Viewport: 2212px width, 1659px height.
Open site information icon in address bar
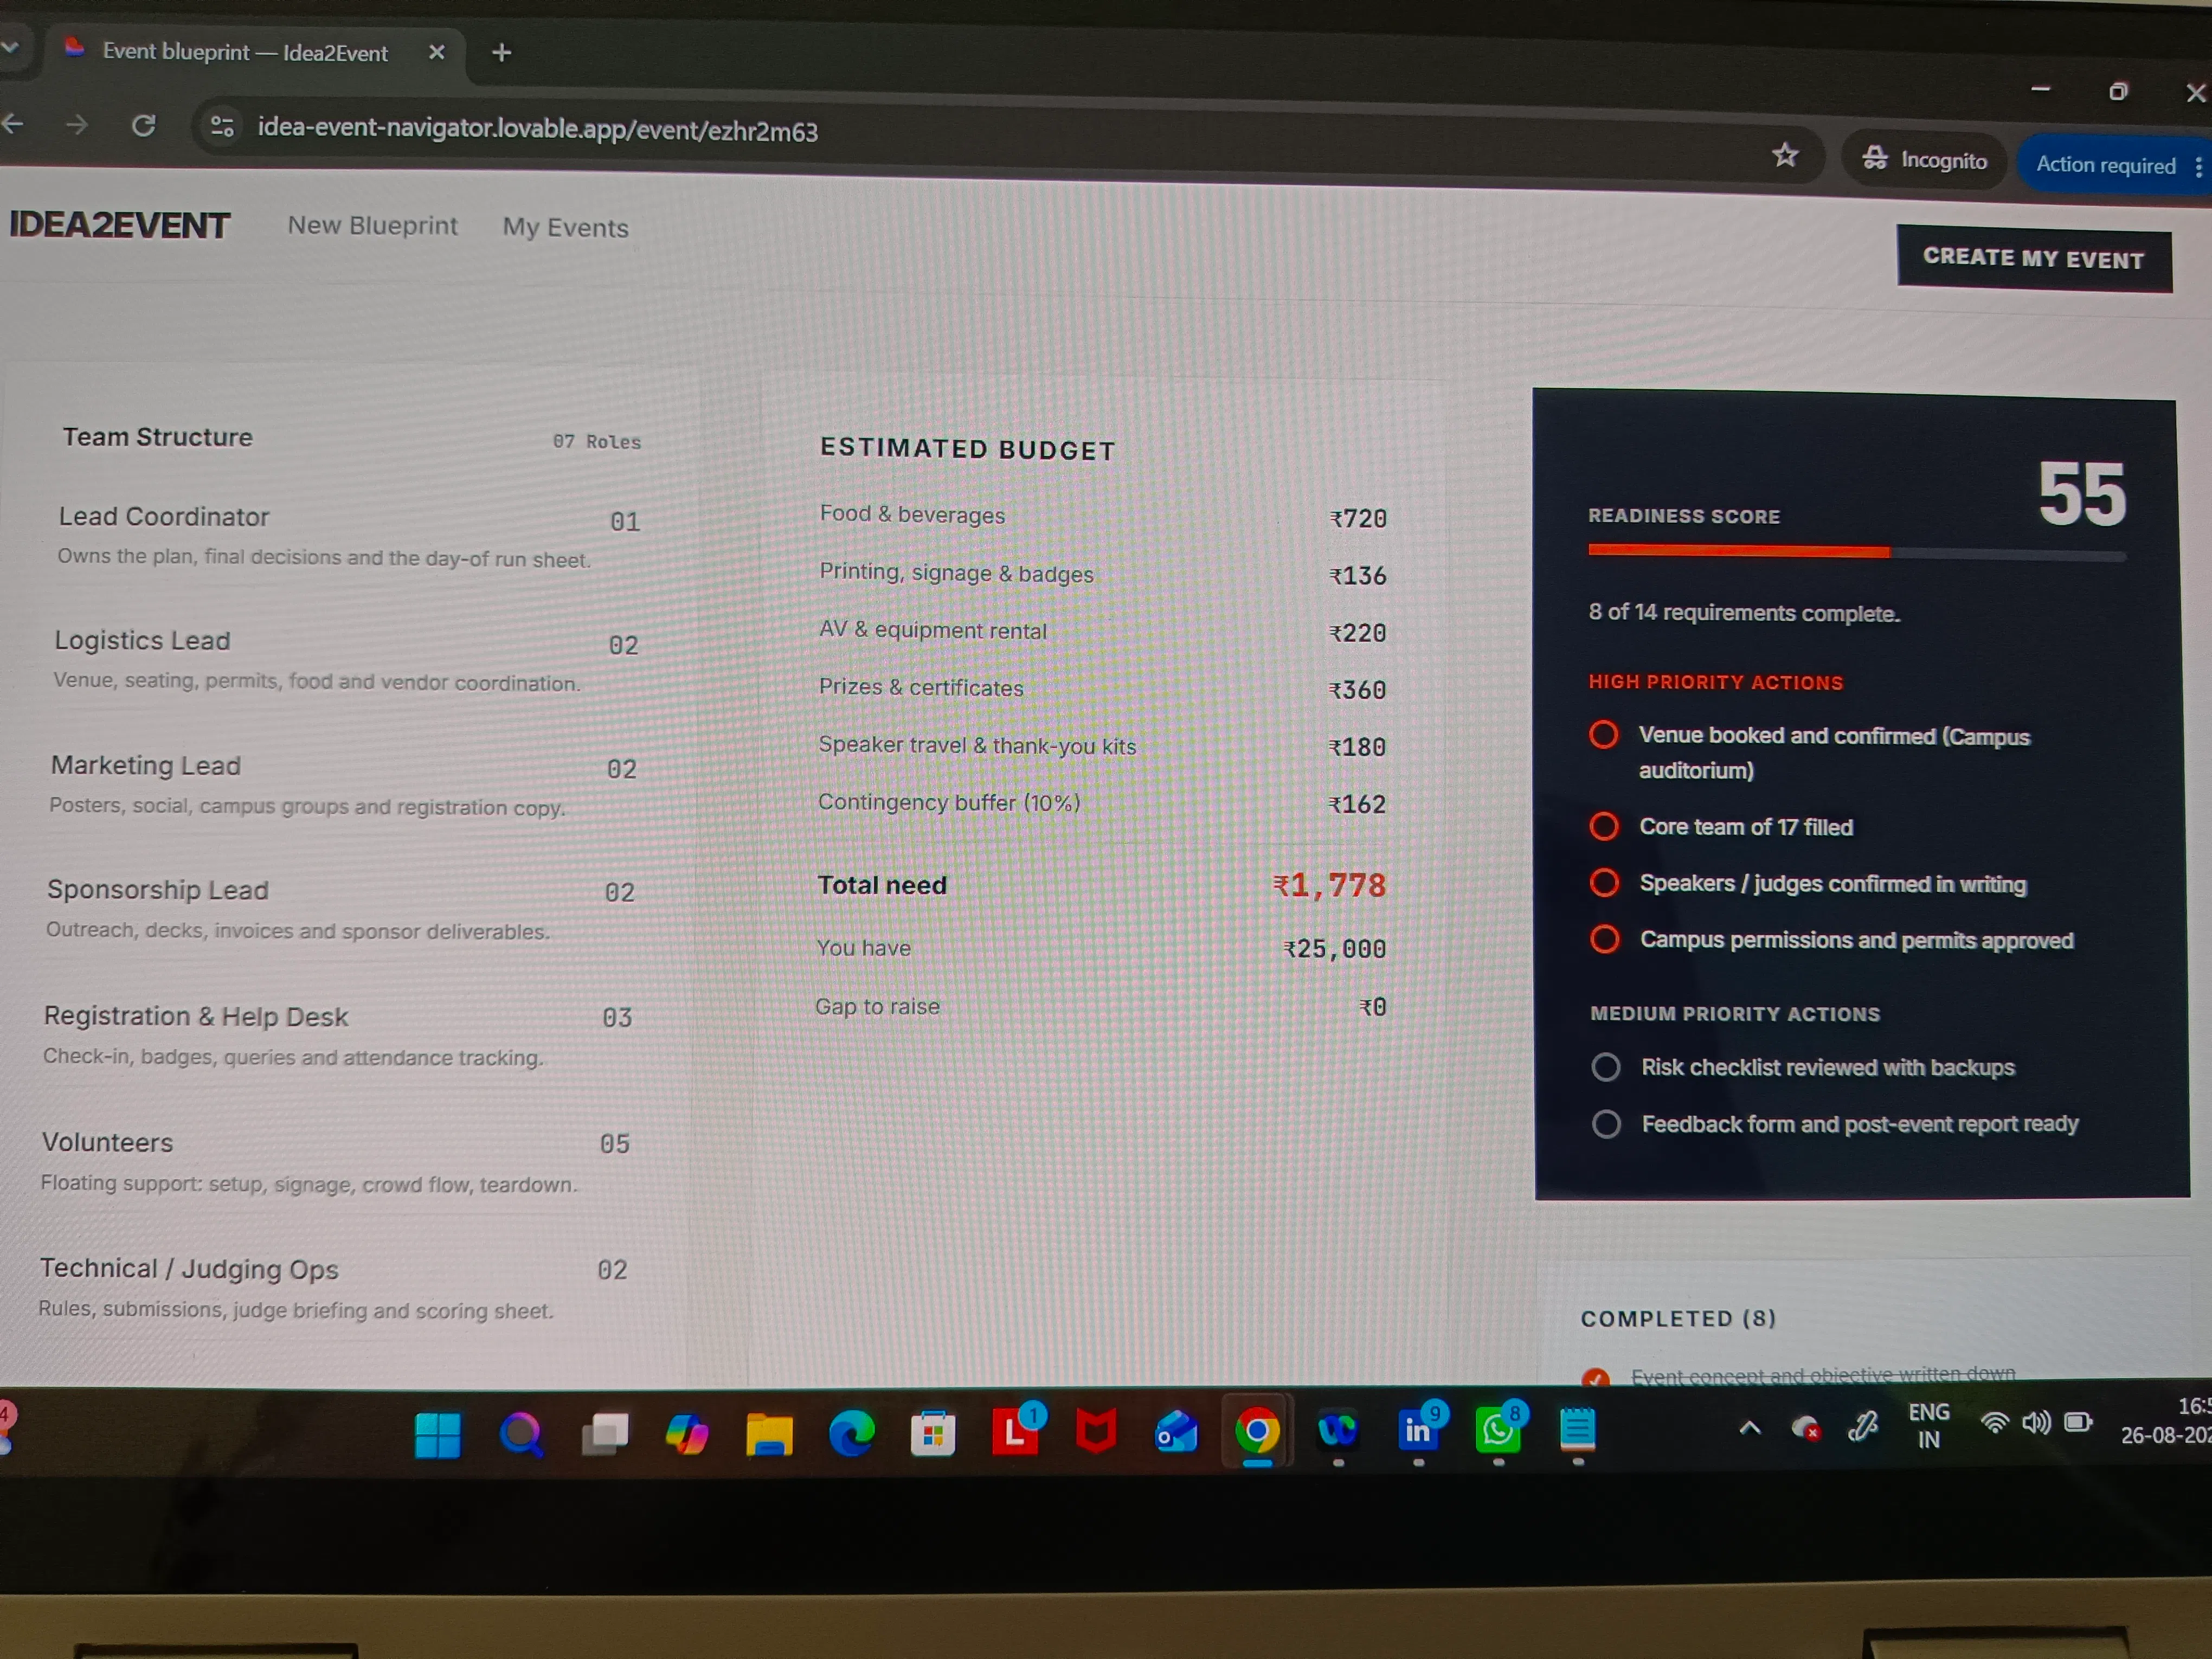221,127
